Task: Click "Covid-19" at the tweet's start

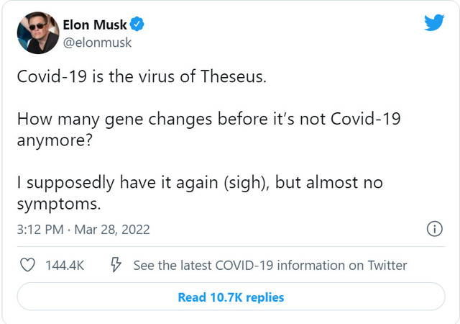Action: point(52,76)
